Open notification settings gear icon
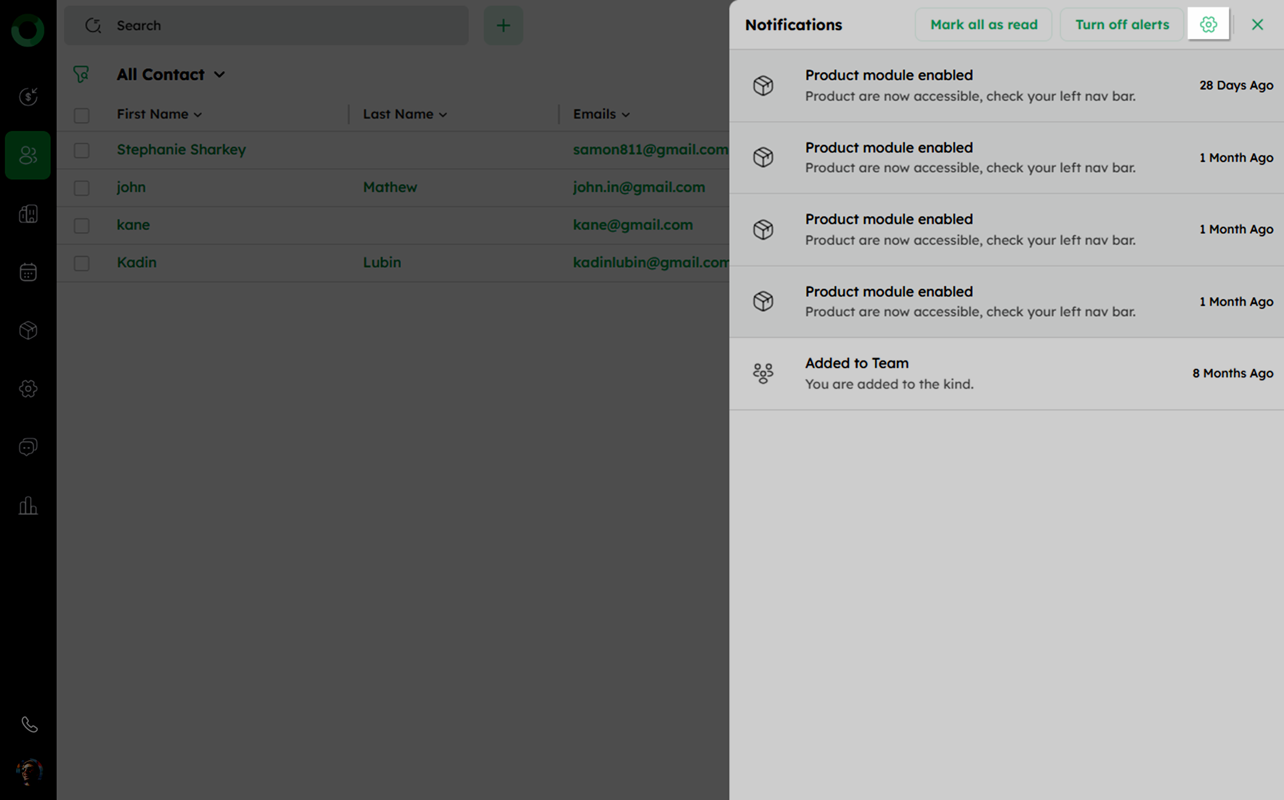The image size is (1284, 800). pyautogui.click(x=1208, y=24)
